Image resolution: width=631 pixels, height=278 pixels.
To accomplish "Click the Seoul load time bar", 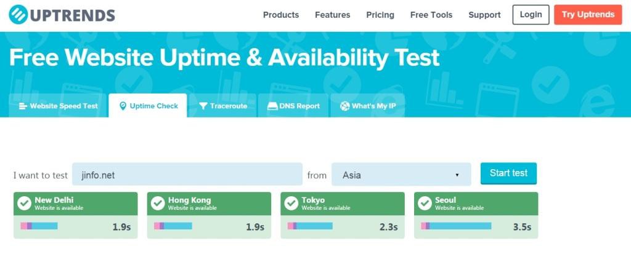I will (457, 226).
